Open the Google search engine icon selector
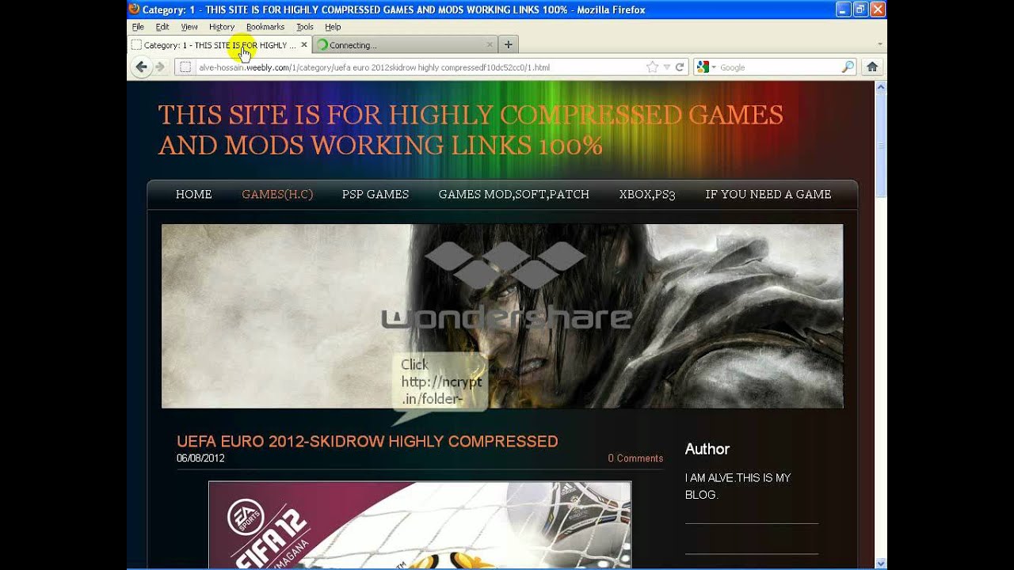 (x=705, y=67)
